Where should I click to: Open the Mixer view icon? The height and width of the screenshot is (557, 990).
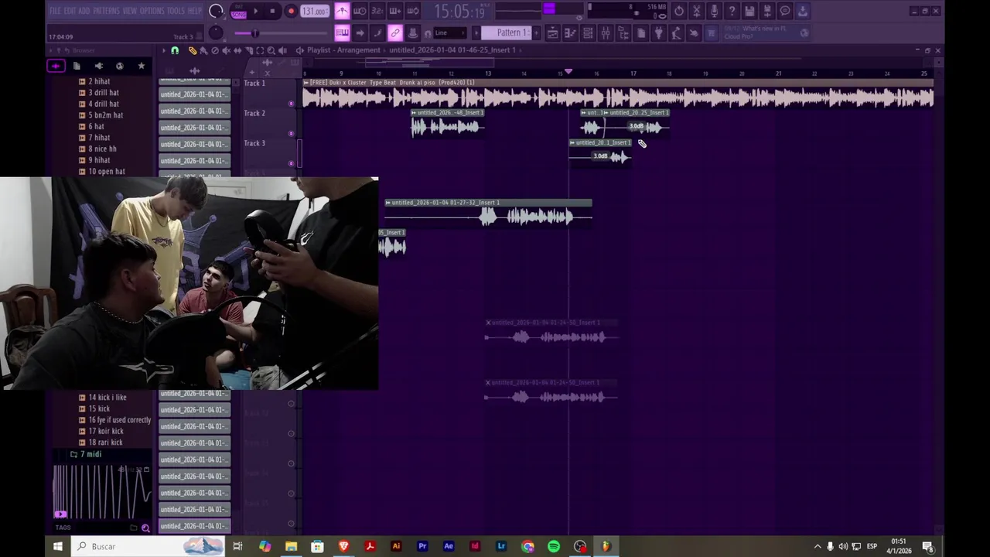coord(606,32)
